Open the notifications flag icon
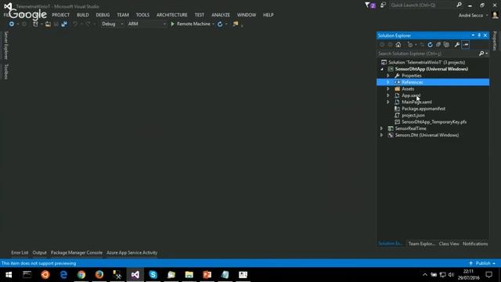 coord(369,5)
